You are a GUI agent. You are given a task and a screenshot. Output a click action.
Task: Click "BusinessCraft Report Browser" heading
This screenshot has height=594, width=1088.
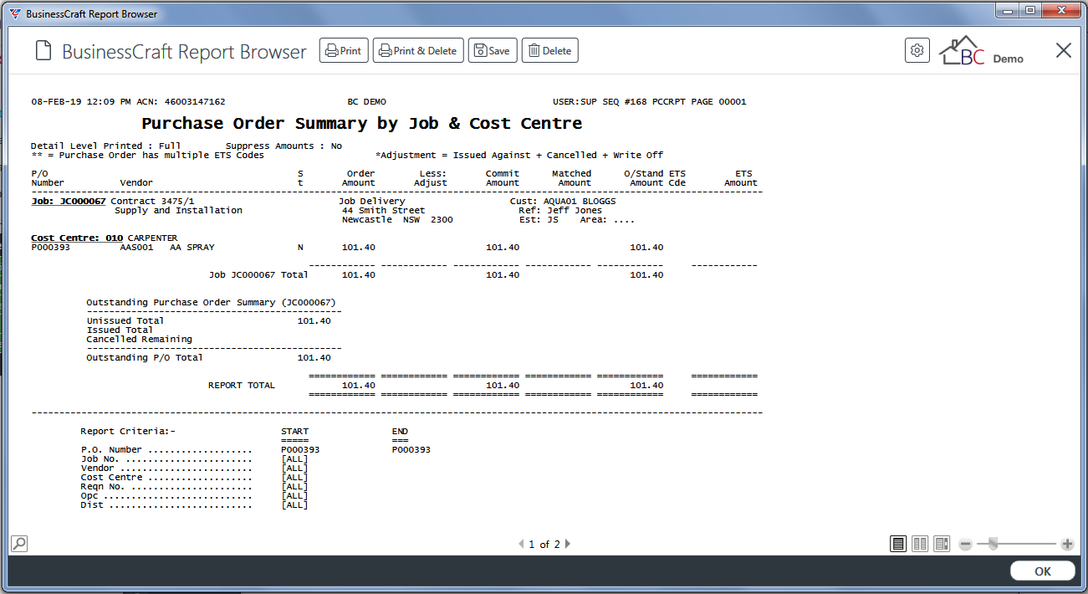tap(185, 52)
